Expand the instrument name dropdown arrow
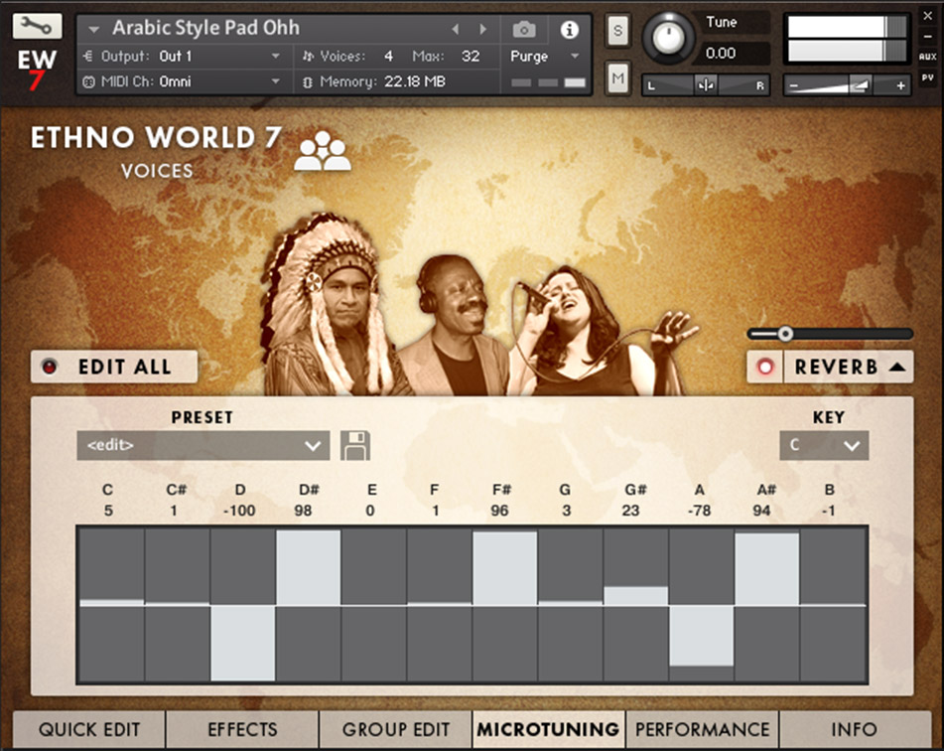The height and width of the screenshot is (751, 944). 93,29
